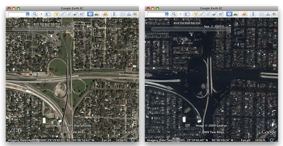Record a tour in the Apr 9, 2004 window
Screen dimensions: 283x146
tap(81, 14)
